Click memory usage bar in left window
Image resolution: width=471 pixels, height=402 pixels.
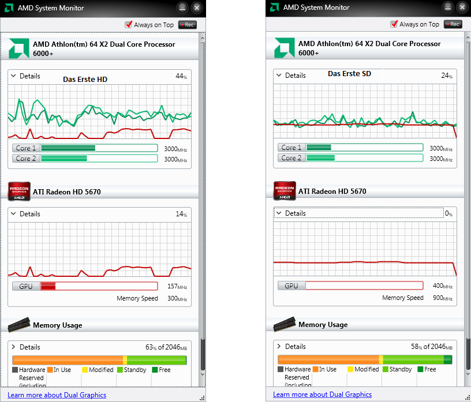click(x=99, y=360)
